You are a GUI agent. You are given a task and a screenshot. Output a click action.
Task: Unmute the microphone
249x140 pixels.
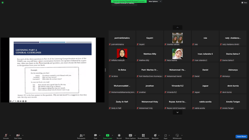6,136
